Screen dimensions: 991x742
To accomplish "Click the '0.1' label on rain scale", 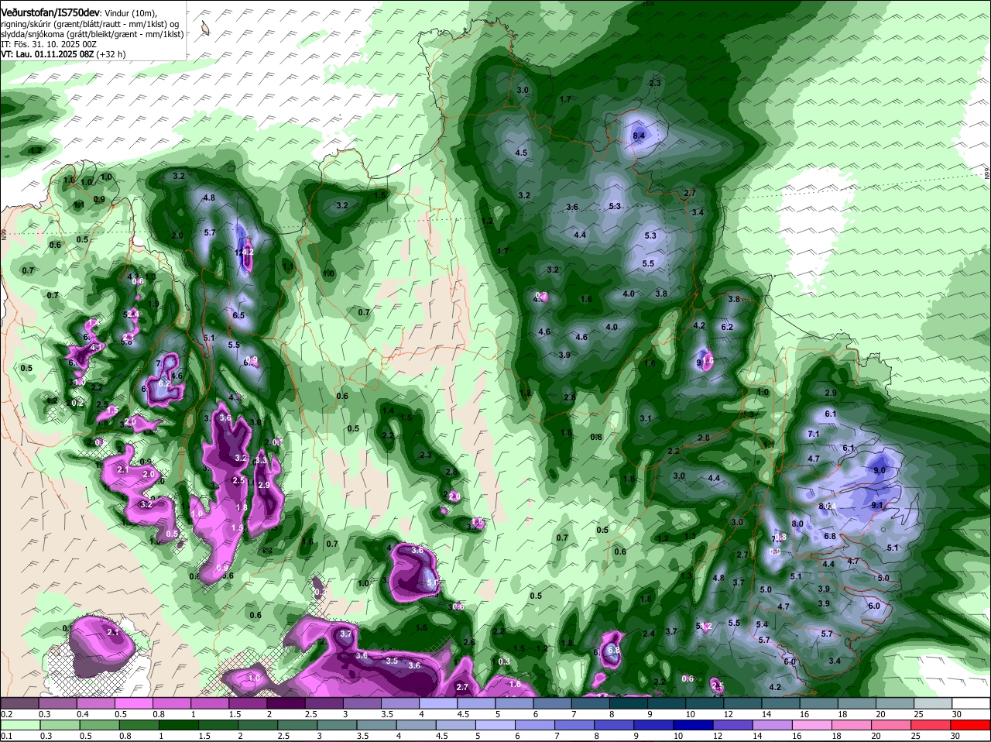I will 6,735.
